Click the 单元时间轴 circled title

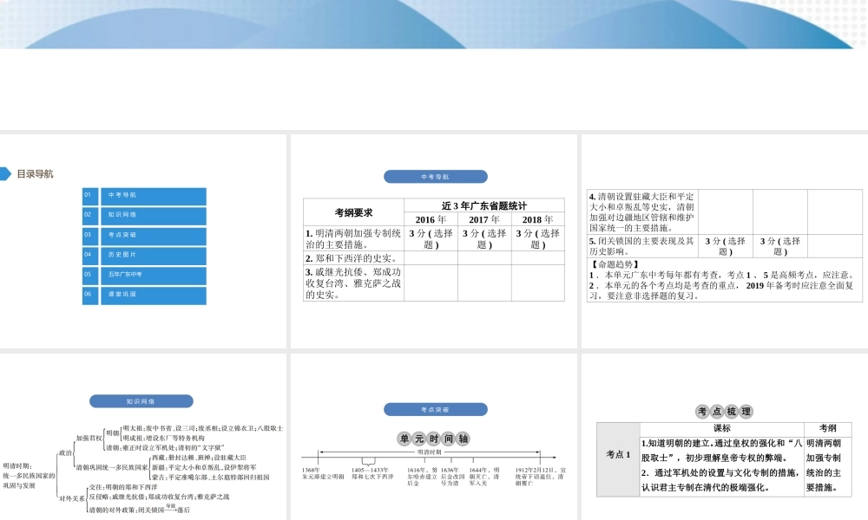[x=434, y=439]
